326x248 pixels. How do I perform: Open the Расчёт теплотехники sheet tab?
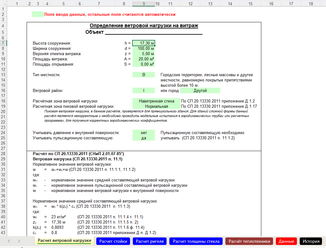tap(249, 241)
